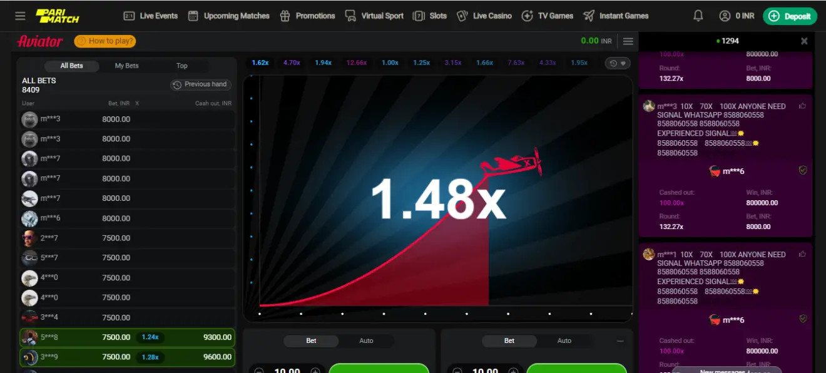Like the first m***3 chat message
The height and width of the screenshot is (373, 826).
click(802, 106)
